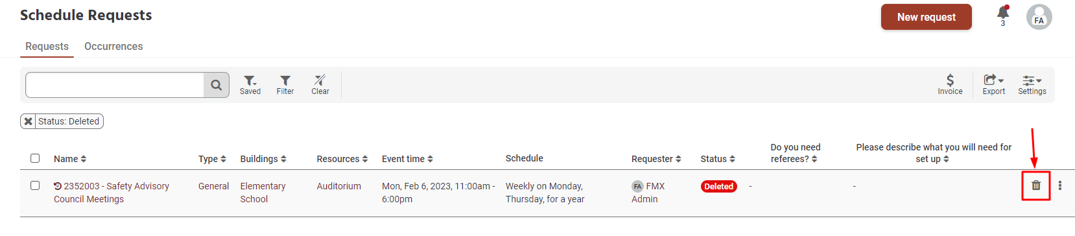Open the three-dot row menu
Screen dimensions: 1075x236
[1060, 185]
